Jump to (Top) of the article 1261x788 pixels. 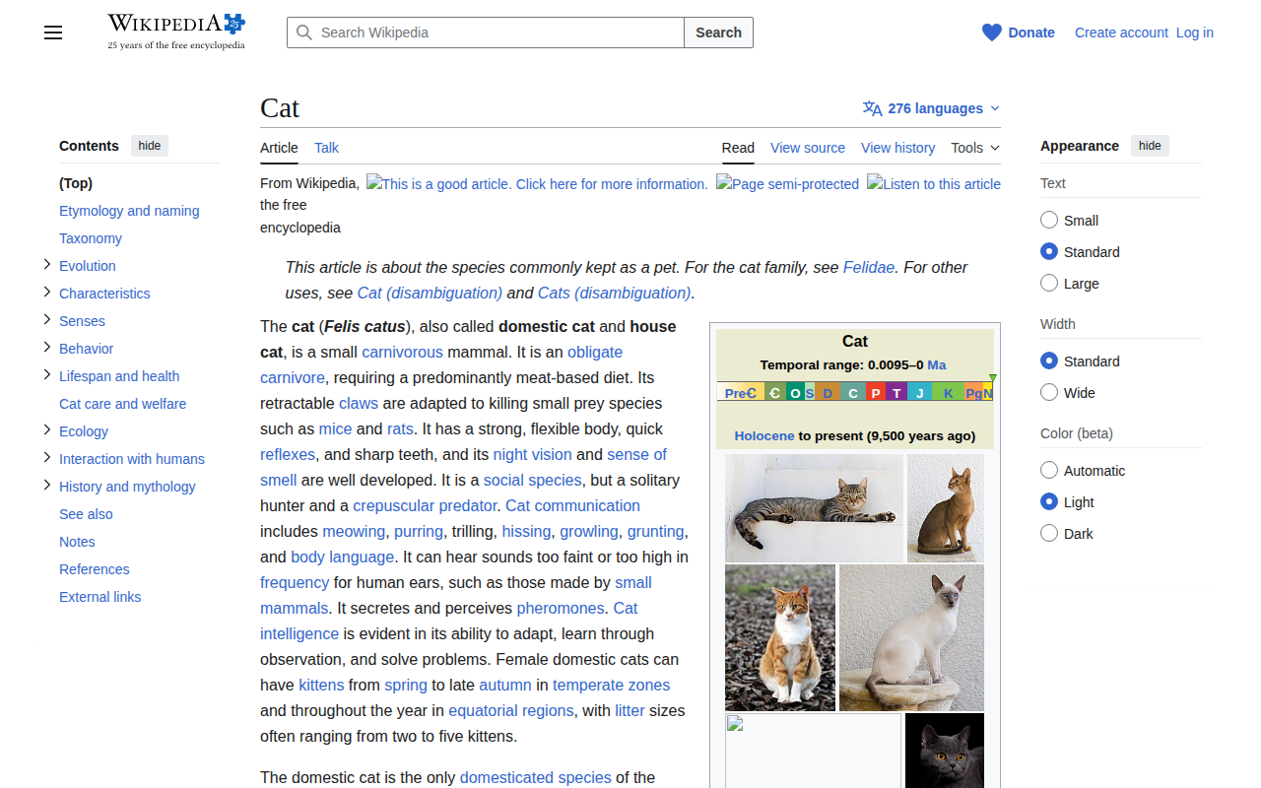[x=76, y=183]
